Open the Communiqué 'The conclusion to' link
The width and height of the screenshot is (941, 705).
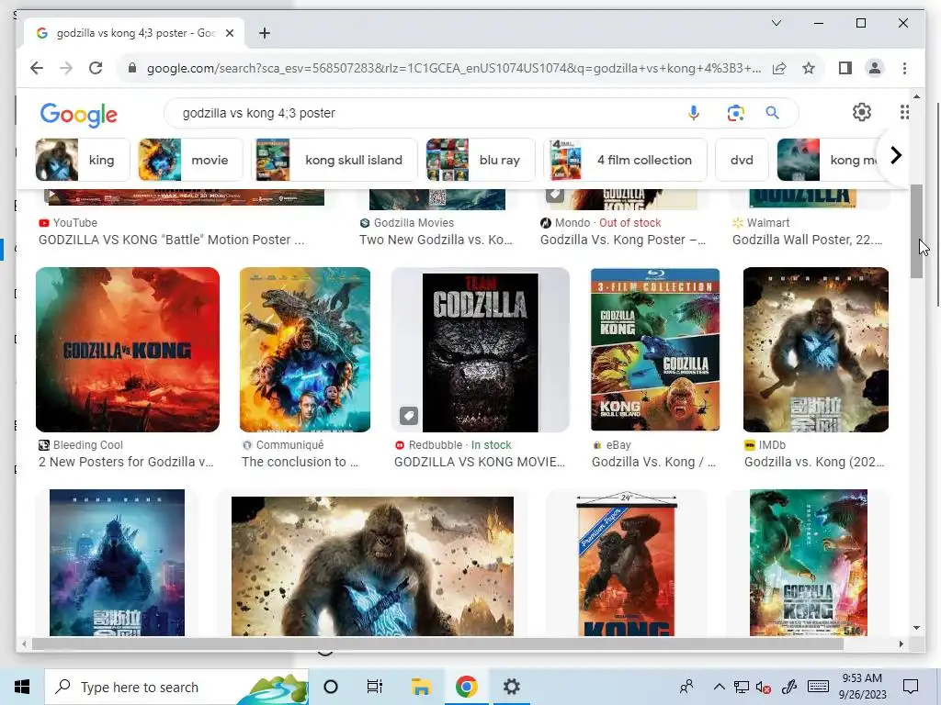click(x=300, y=463)
